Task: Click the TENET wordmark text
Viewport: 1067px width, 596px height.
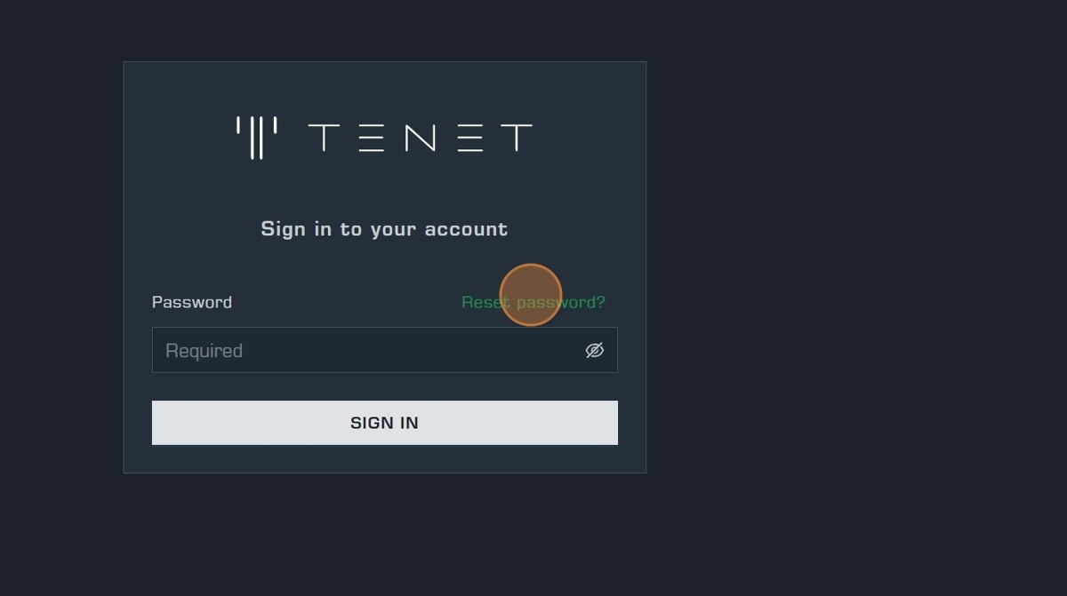Action: (x=420, y=138)
